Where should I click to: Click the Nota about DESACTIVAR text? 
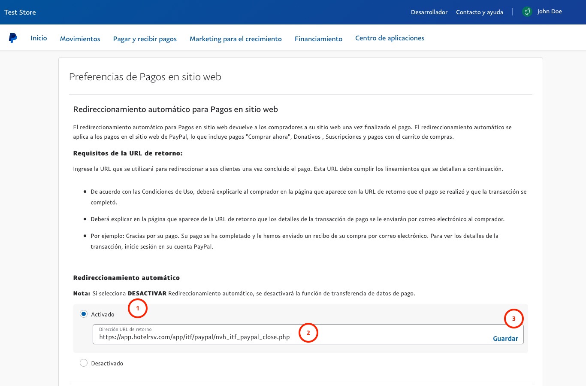coord(244,293)
